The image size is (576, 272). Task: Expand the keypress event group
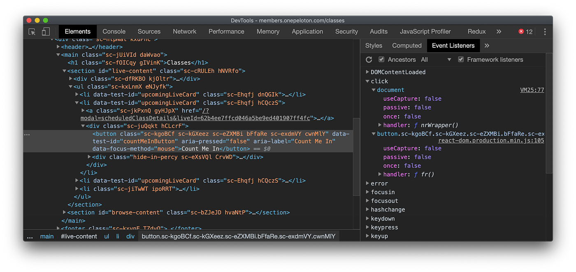368,228
